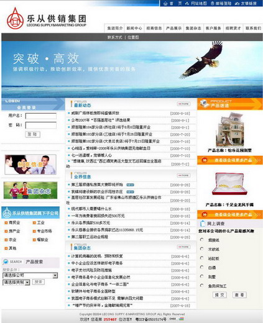
Task: Open 集团简介 navigation tab
Action: click(x=115, y=28)
